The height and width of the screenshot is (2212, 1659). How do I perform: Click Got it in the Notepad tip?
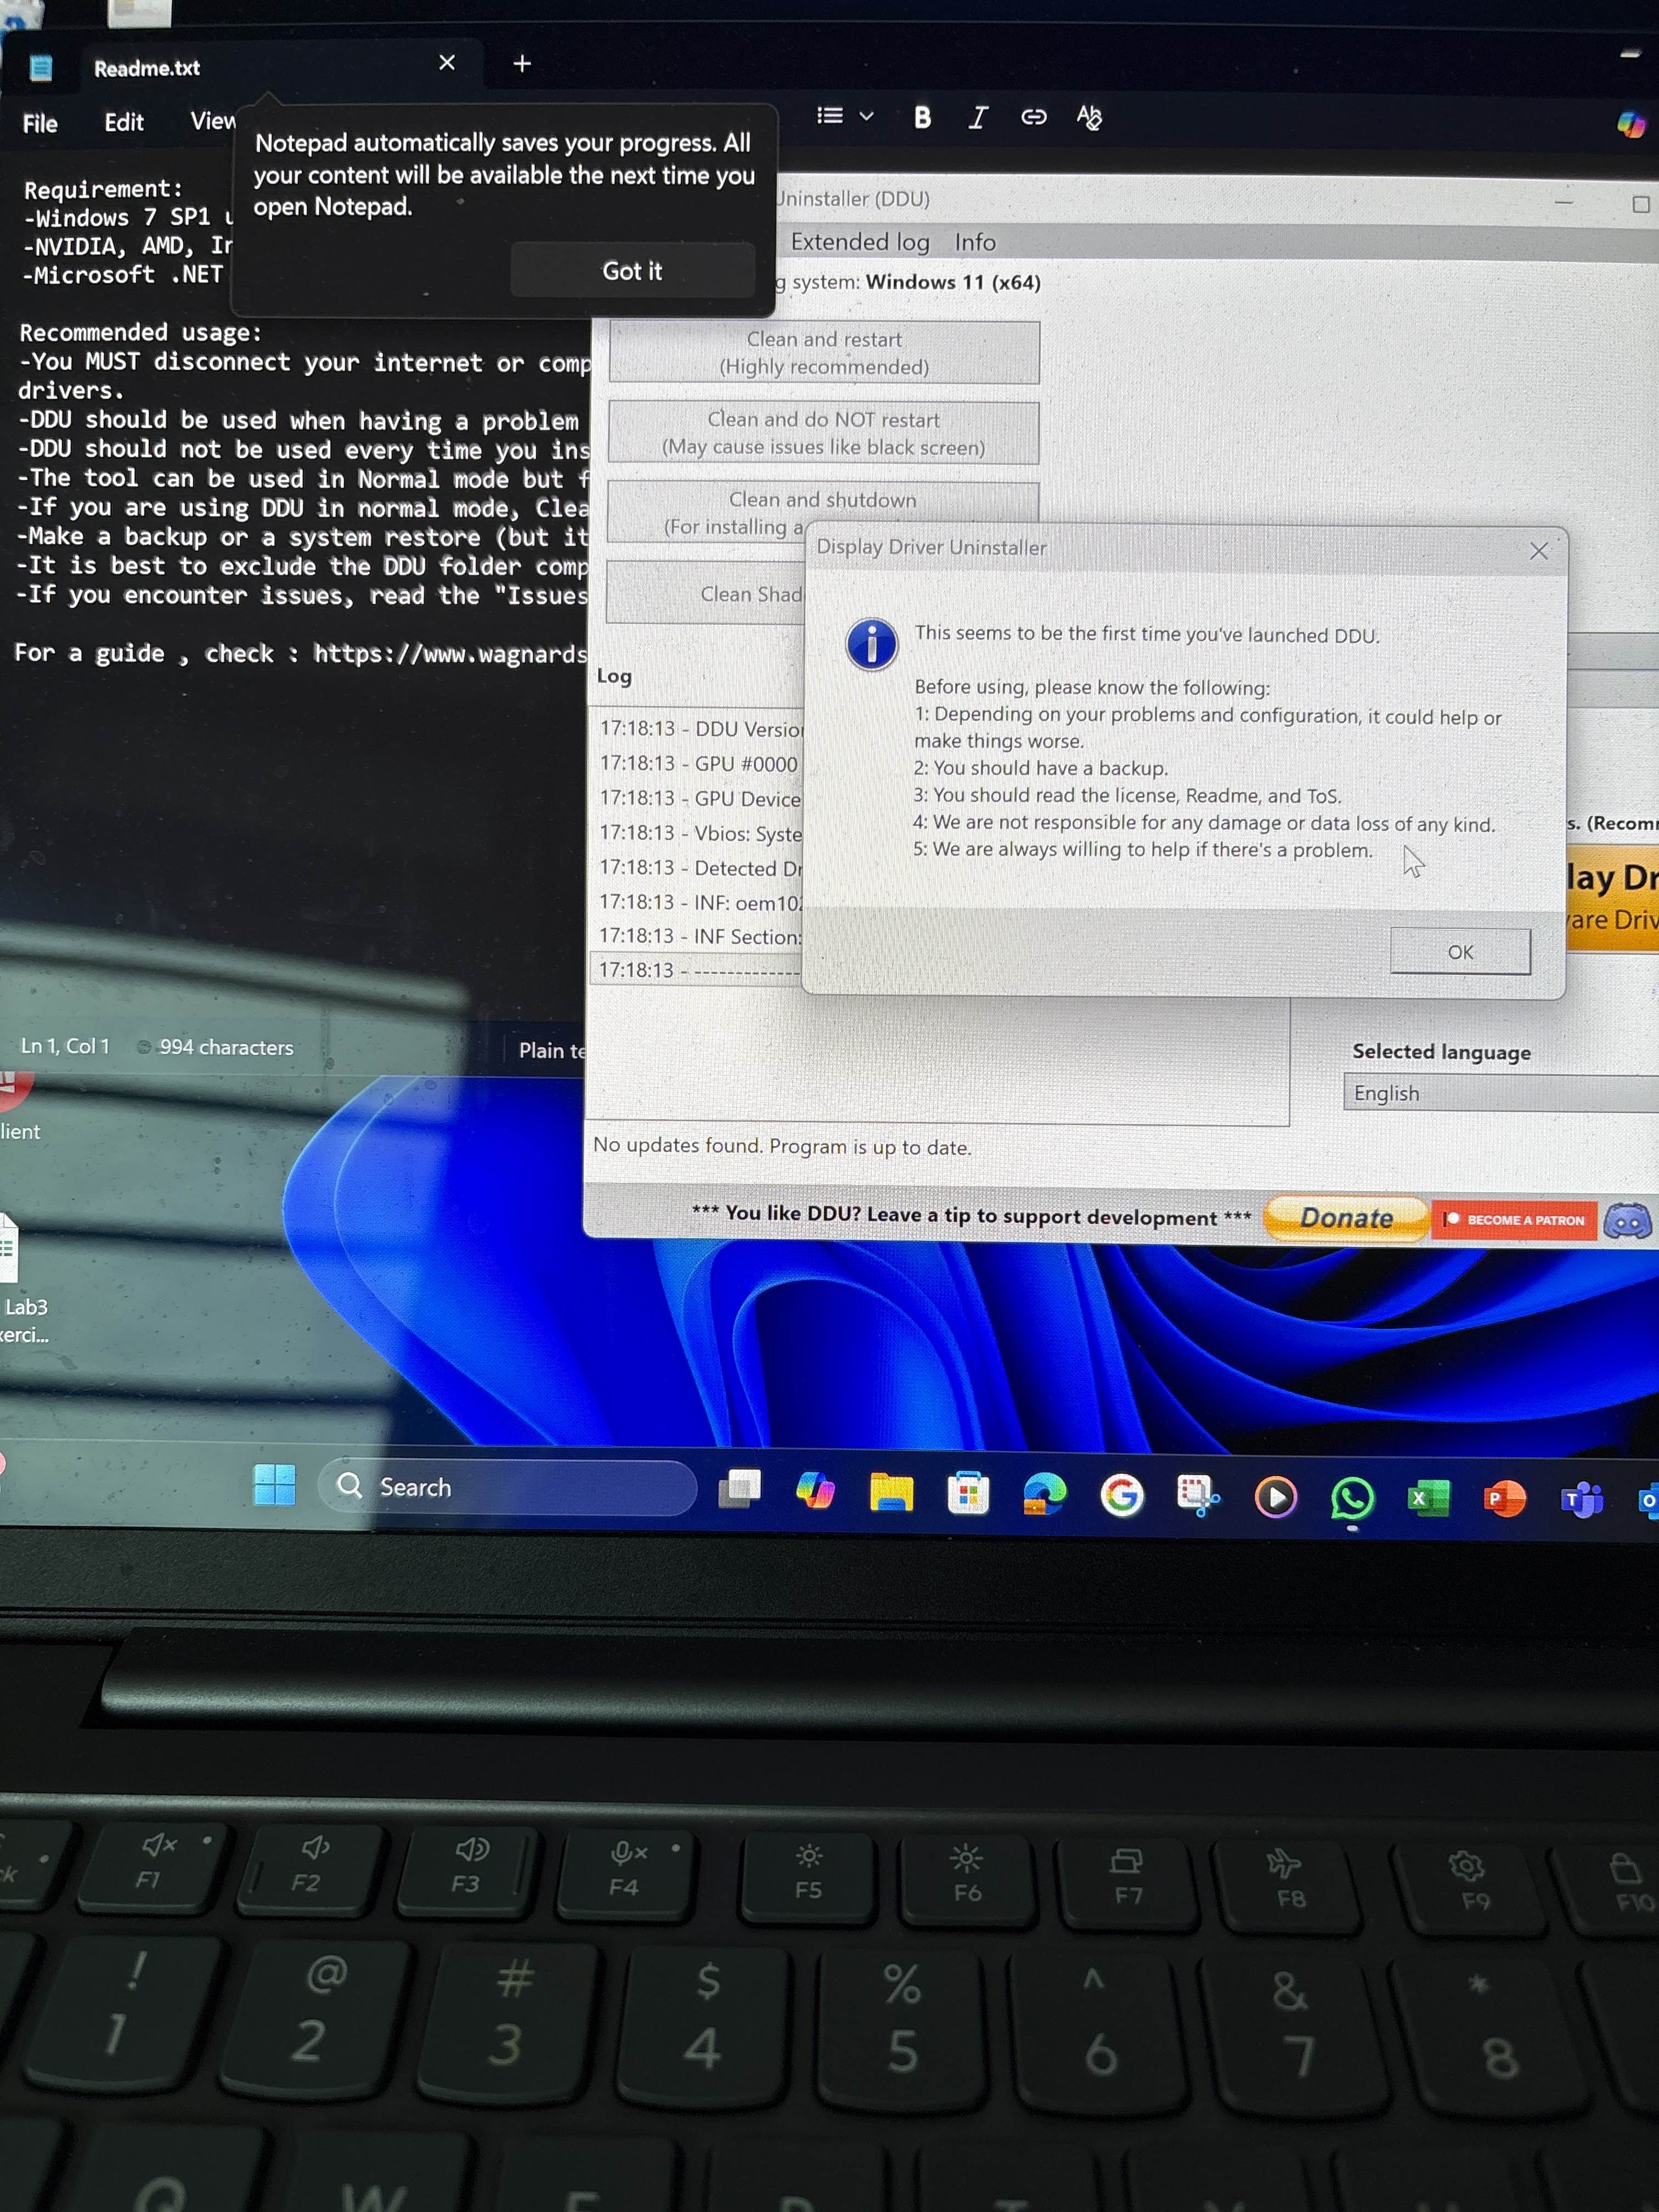(x=632, y=271)
